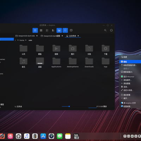This screenshot has width=141, height=141.
Task: Select the 模板 folder
Action: 40,50
